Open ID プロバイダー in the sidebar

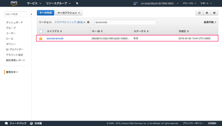point(15,49)
